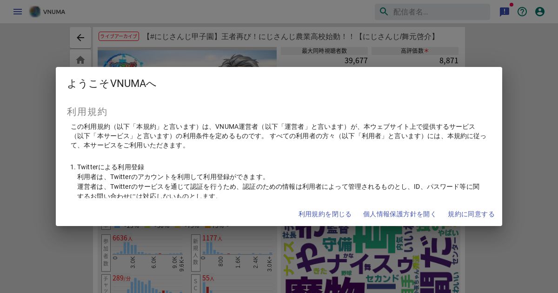The image size is (558, 293).
Task: Open the user account icon
Action: [x=540, y=12]
